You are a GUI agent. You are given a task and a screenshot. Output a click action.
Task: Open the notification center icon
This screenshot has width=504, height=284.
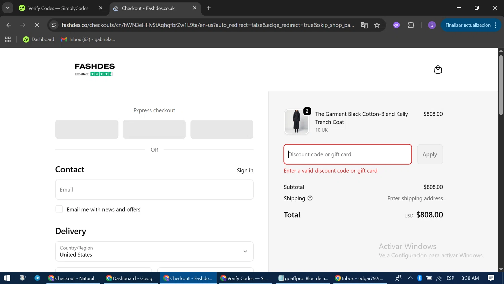coord(491,278)
